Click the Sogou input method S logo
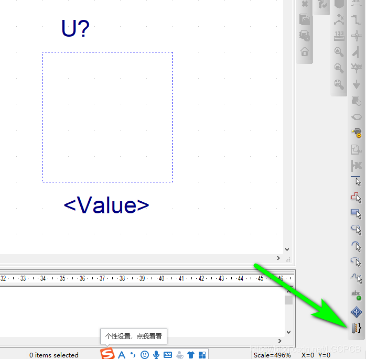Screen dimensions: 366x359 click(x=107, y=353)
